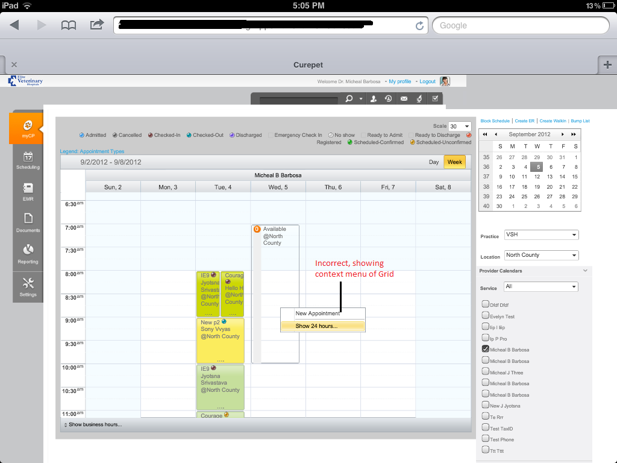The height and width of the screenshot is (463, 617).
Task: Check the Dfdf Dfdf provider checkbox
Action: [x=485, y=304]
